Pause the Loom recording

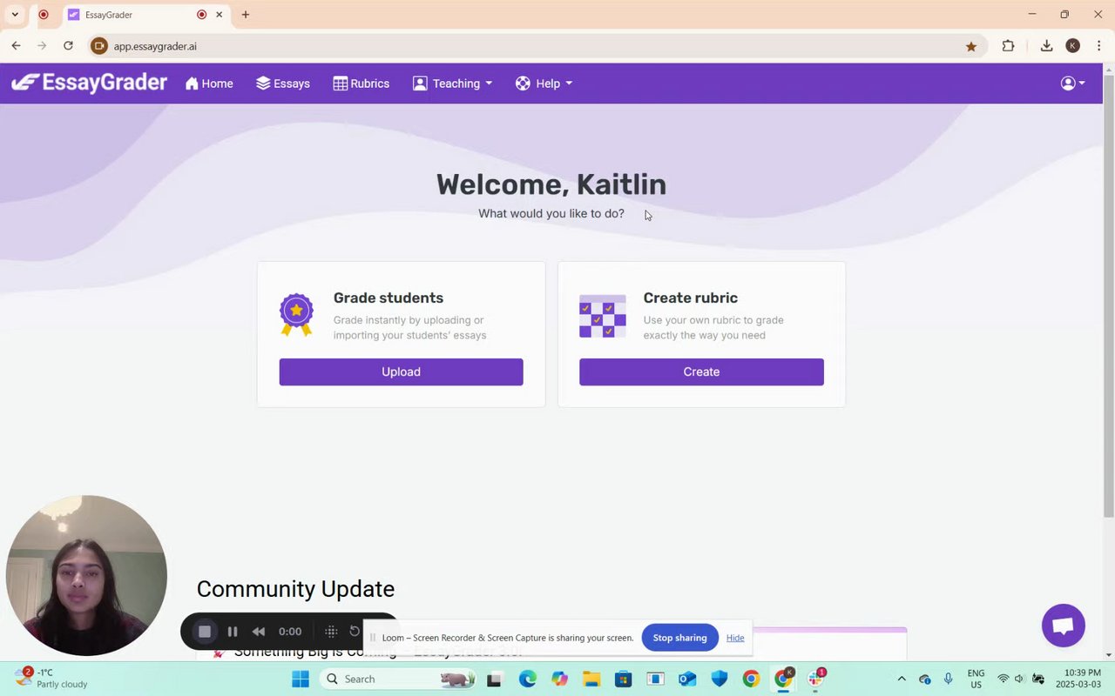[233, 632]
